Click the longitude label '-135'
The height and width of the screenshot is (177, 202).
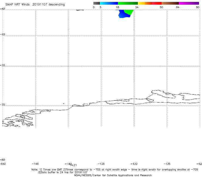[x=101, y=164]
